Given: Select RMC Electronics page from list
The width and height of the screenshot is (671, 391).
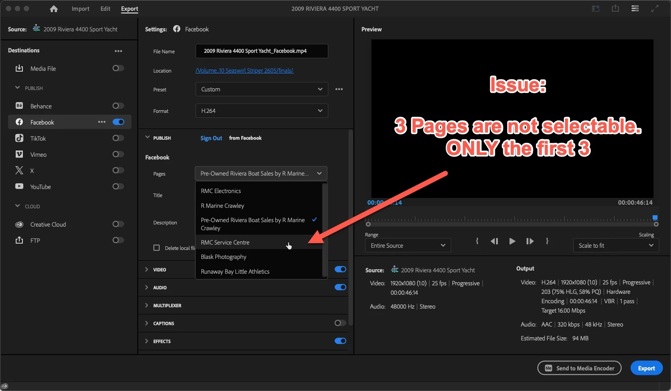Looking at the screenshot, I should click(259, 191).
